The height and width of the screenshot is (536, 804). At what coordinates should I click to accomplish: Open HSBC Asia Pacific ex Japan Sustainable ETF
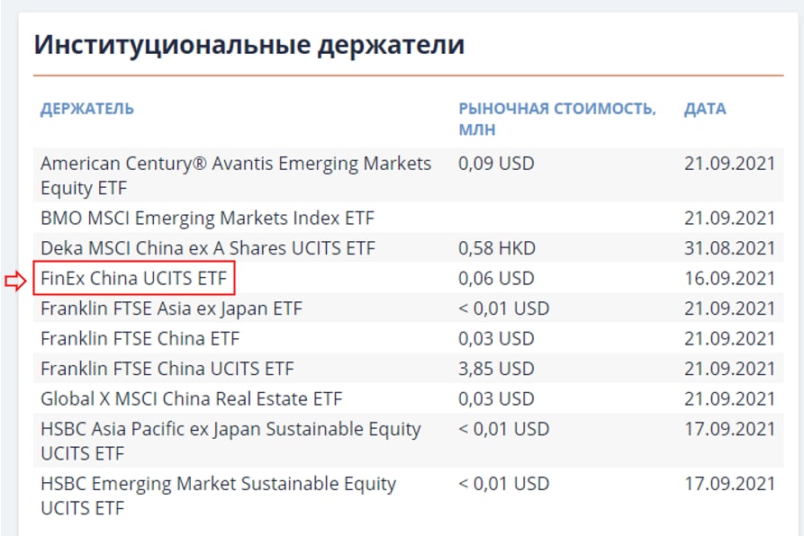click(x=230, y=441)
